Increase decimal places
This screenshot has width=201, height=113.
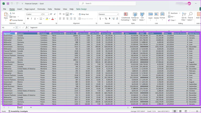[x=113, y=19]
